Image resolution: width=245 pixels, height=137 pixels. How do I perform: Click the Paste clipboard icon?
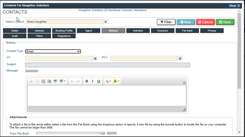[x=43, y=81]
